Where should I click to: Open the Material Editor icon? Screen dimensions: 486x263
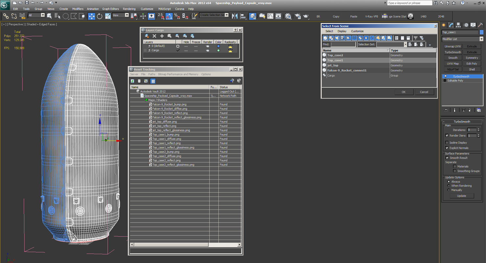[x=288, y=16]
